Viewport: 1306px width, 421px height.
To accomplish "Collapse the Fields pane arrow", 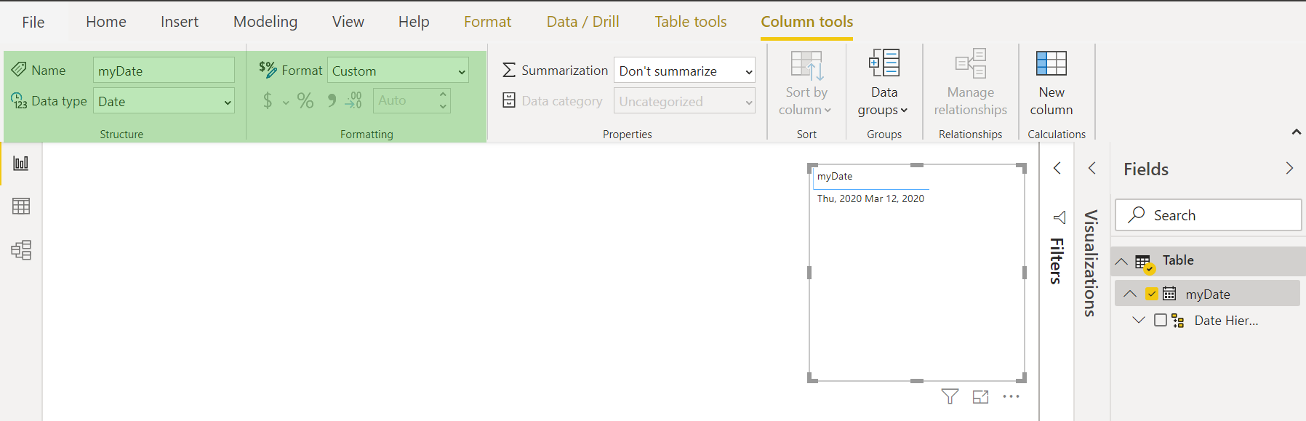I will (x=1289, y=168).
